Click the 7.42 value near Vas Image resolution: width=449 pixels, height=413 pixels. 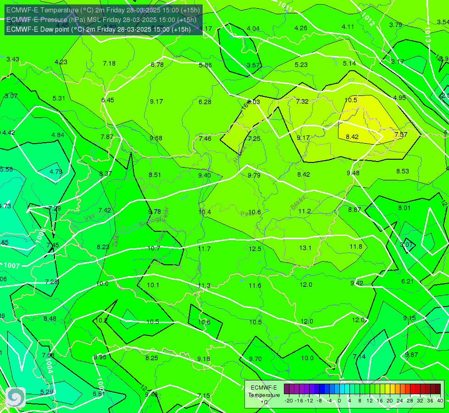point(105,210)
